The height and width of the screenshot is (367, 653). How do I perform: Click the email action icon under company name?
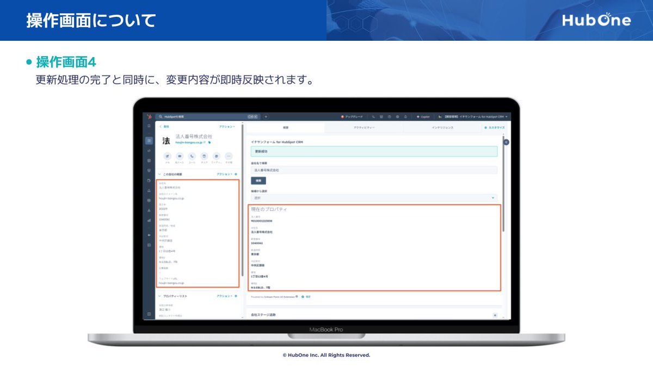point(180,156)
